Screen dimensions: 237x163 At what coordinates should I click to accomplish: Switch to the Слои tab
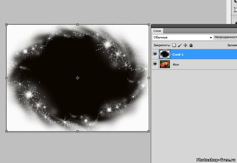pyautogui.click(x=157, y=31)
